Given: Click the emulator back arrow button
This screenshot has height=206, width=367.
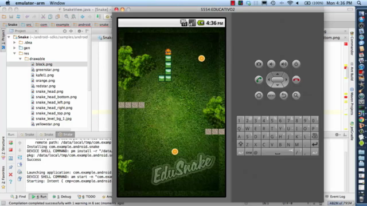Looking at the screenshot, I should [x=284, y=96].
